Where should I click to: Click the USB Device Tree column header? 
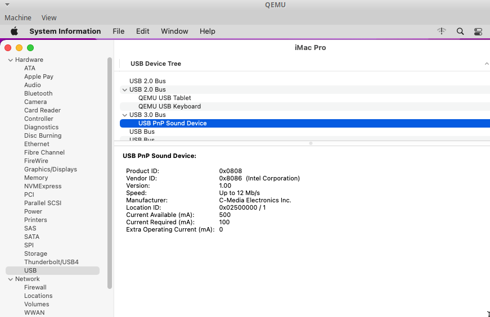click(x=156, y=64)
